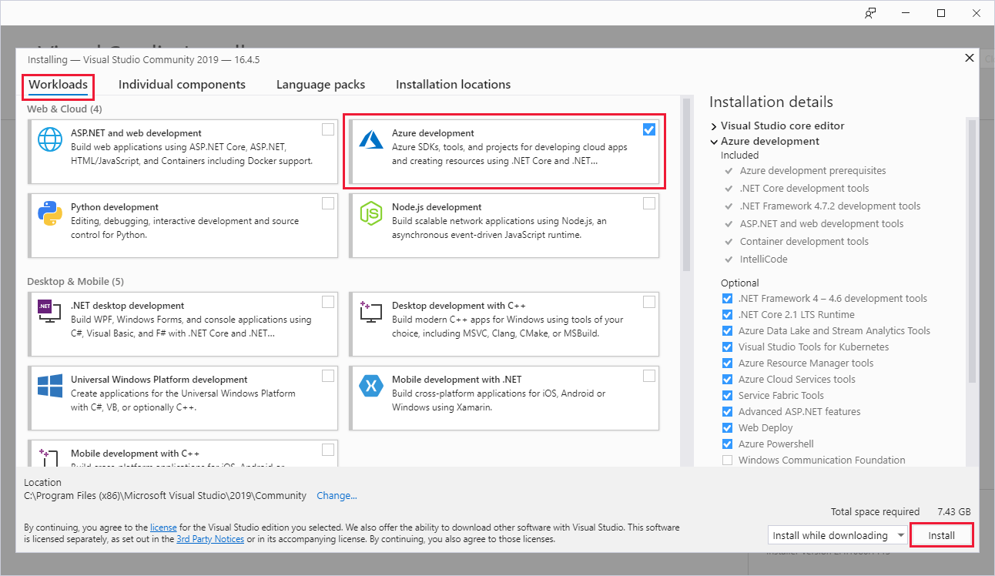Screen dimensions: 995x576
Task: Click the Xamarin mobile development icon
Action: (x=371, y=386)
